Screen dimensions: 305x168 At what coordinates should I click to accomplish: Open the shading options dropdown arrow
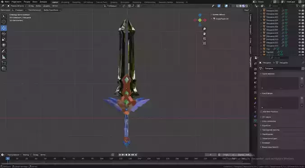[x=250, y=6]
